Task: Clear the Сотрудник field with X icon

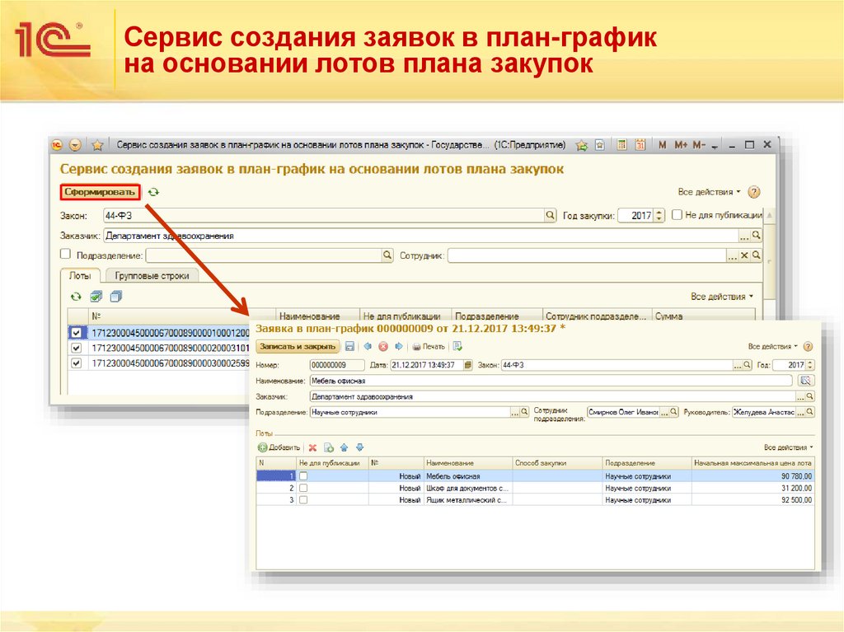Action: (x=744, y=255)
